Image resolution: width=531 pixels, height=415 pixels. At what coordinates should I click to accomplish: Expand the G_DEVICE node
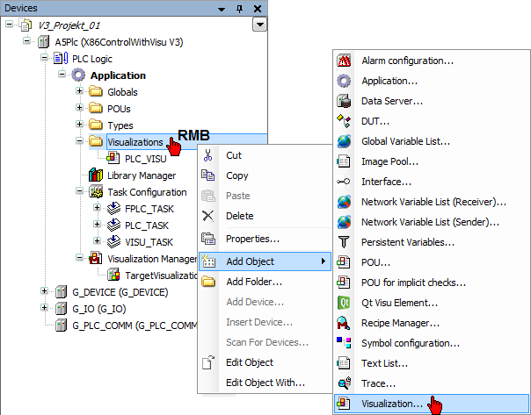pyautogui.click(x=44, y=291)
